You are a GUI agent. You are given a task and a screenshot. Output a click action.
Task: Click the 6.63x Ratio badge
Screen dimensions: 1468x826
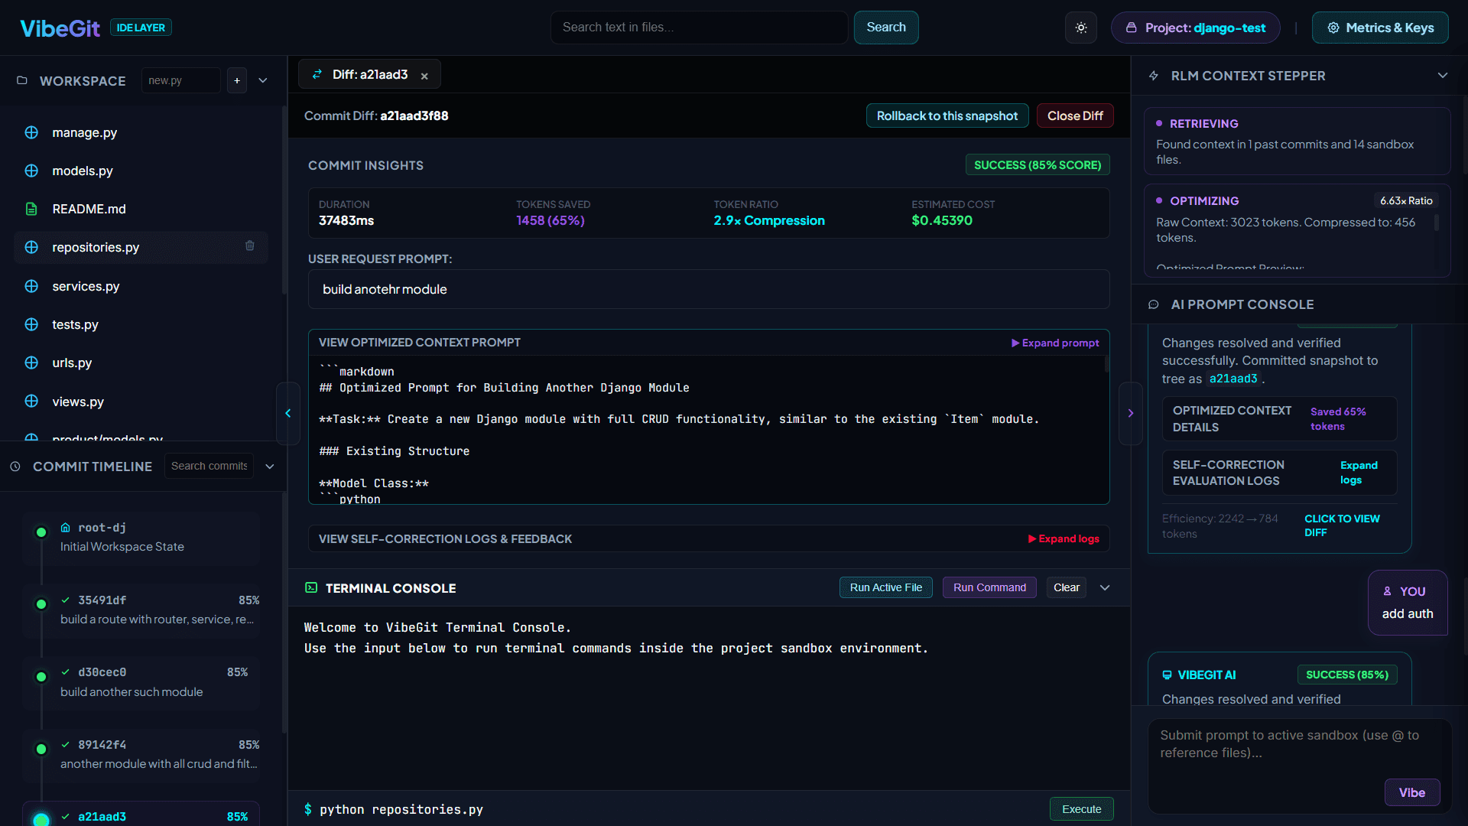click(x=1406, y=200)
